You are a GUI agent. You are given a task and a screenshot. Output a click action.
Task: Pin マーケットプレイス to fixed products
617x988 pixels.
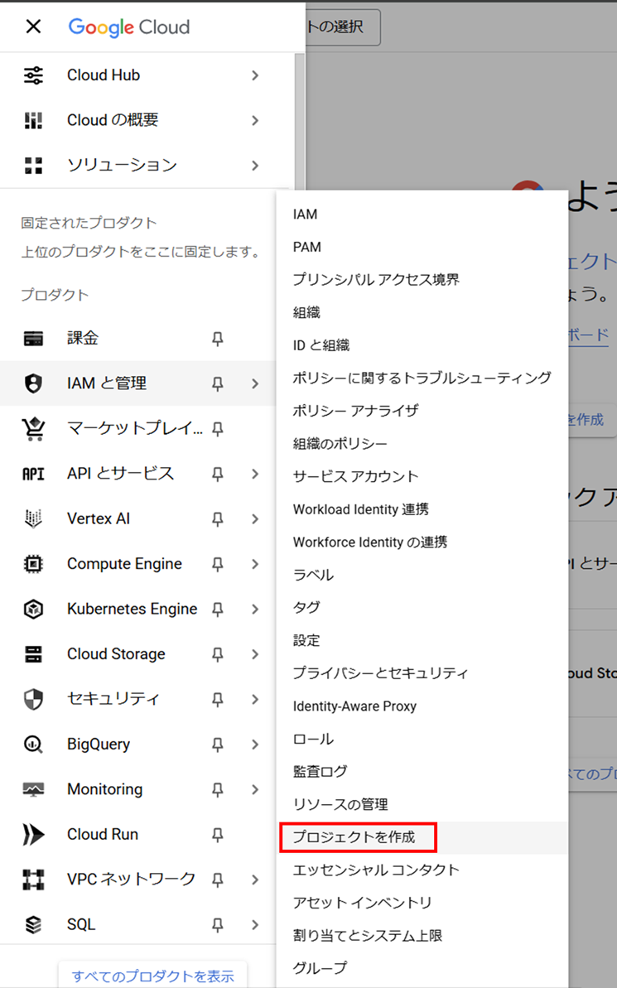(218, 429)
